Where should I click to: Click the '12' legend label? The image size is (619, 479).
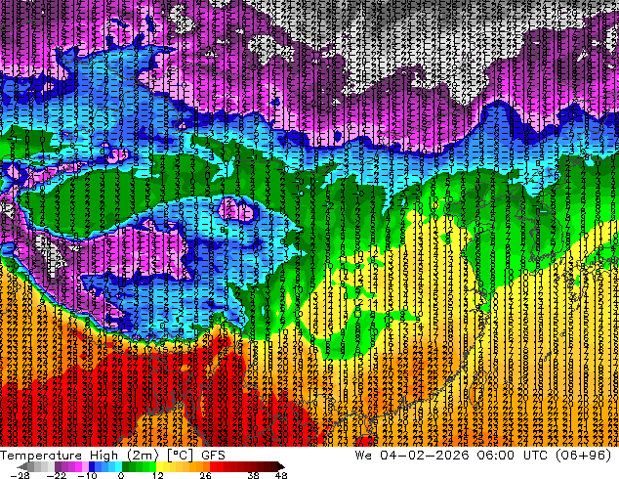pyautogui.click(x=158, y=475)
